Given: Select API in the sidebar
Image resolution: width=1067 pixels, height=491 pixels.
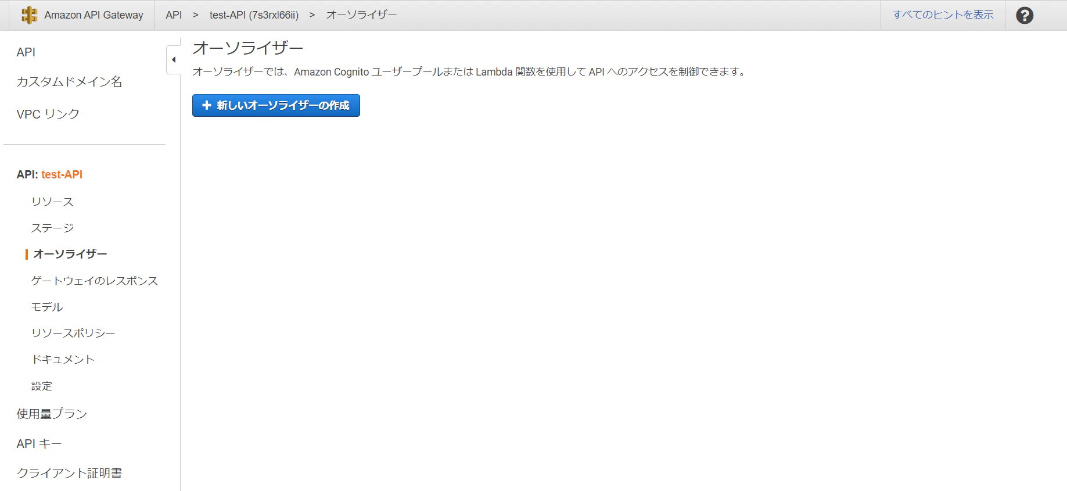Looking at the screenshot, I should 26,52.
